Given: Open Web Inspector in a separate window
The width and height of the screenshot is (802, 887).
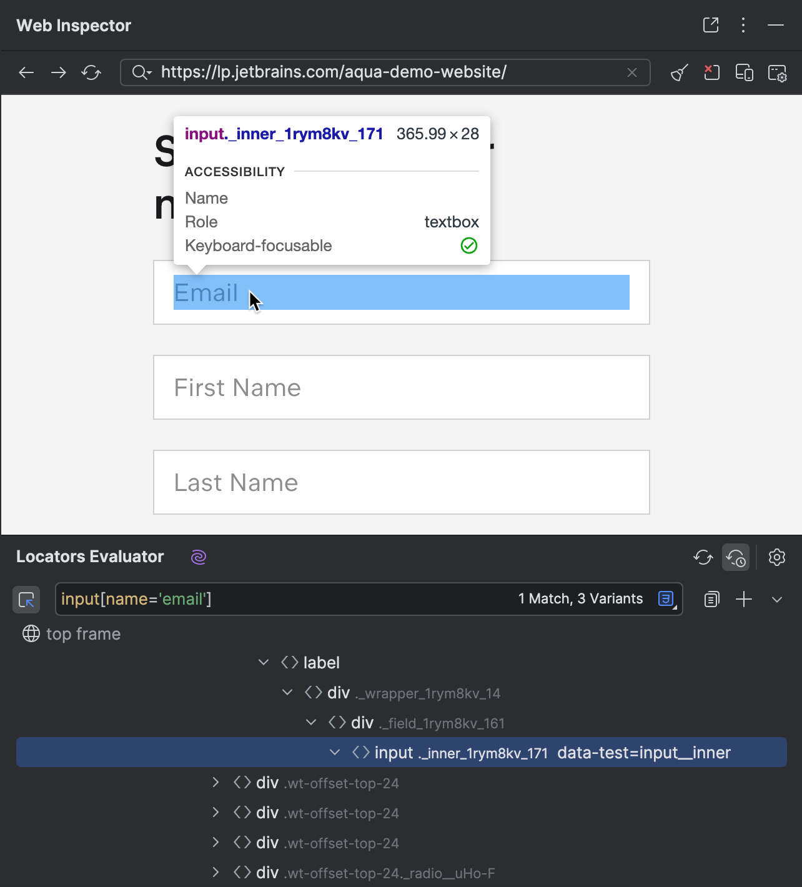Looking at the screenshot, I should tap(711, 25).
